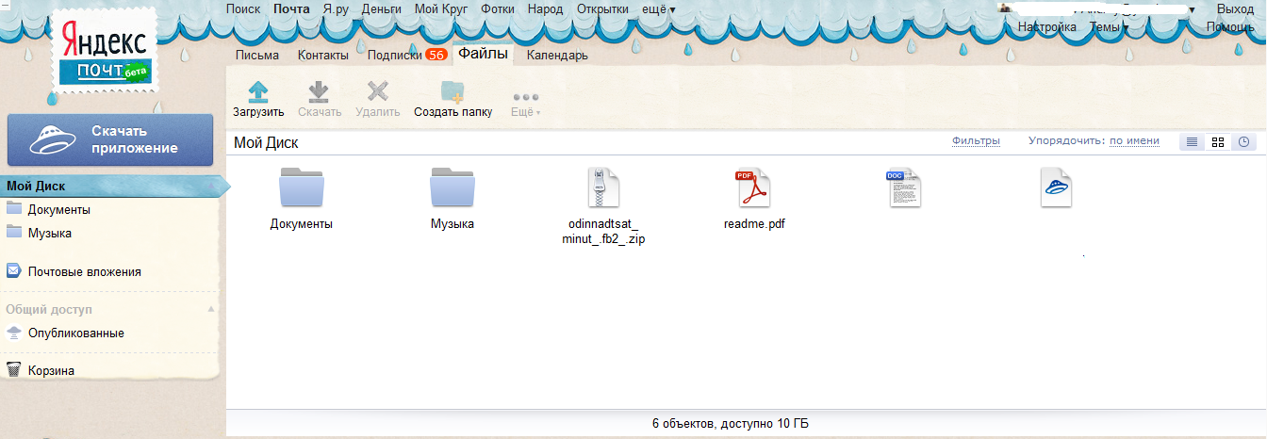Select the readme.pdf file icon
This screenshot has width=1267, height=439.
pyautogui.click(x=754, y=187)
